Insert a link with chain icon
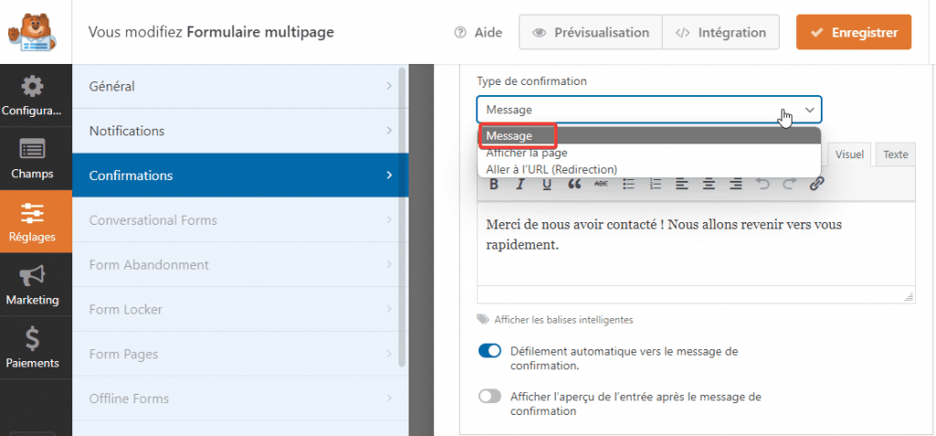Image resolution: width=936 pixels, height=436 pixels. (x=816, y=184)
